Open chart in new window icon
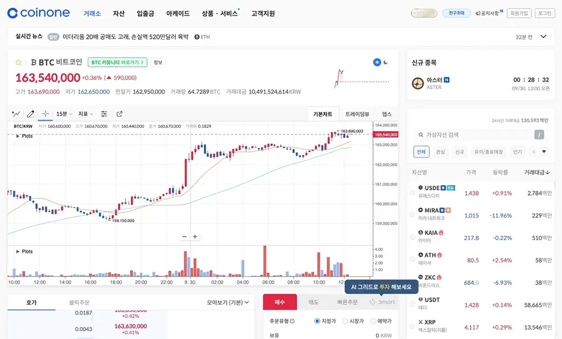 pos(119,114)
